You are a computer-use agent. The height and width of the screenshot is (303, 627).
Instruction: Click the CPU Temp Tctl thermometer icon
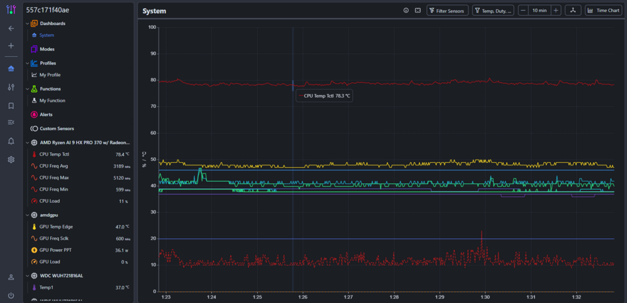[x=34, y=154]
